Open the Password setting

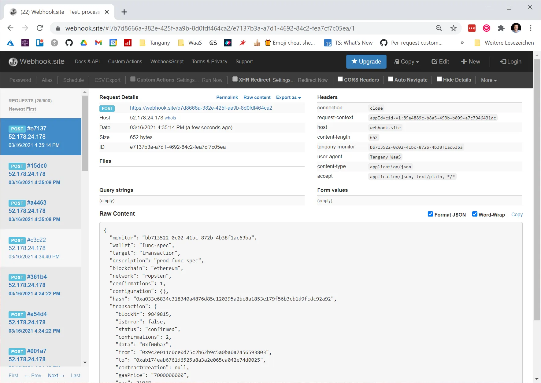tap(20, 80)
